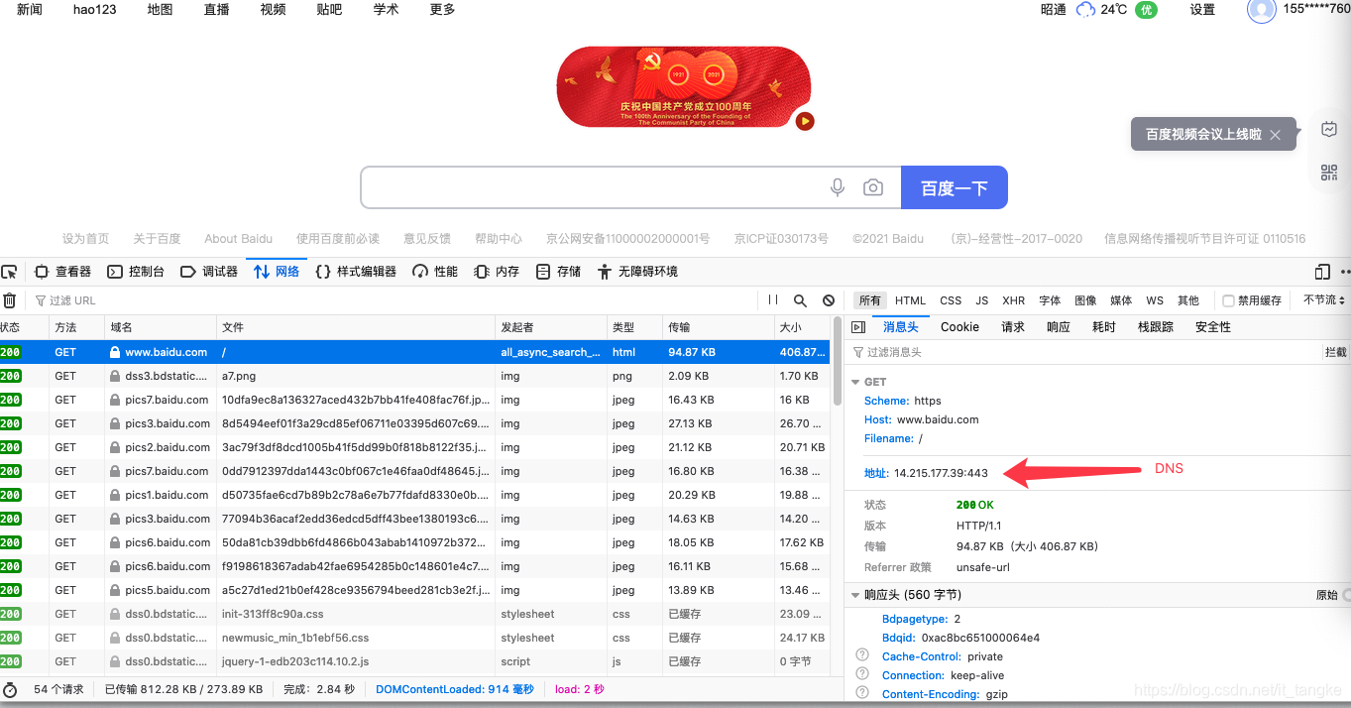Image resolution: width=1351 pixels, height=708 pixels.
Task: Open the hao123 link
Action: 94,10
